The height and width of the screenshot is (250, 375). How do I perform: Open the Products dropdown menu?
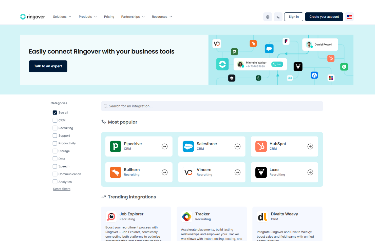click(x=88, y=17)
